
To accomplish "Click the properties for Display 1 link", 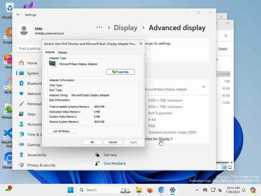I will 159,139.
